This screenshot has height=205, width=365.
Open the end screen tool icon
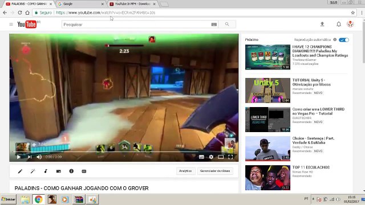58,171
